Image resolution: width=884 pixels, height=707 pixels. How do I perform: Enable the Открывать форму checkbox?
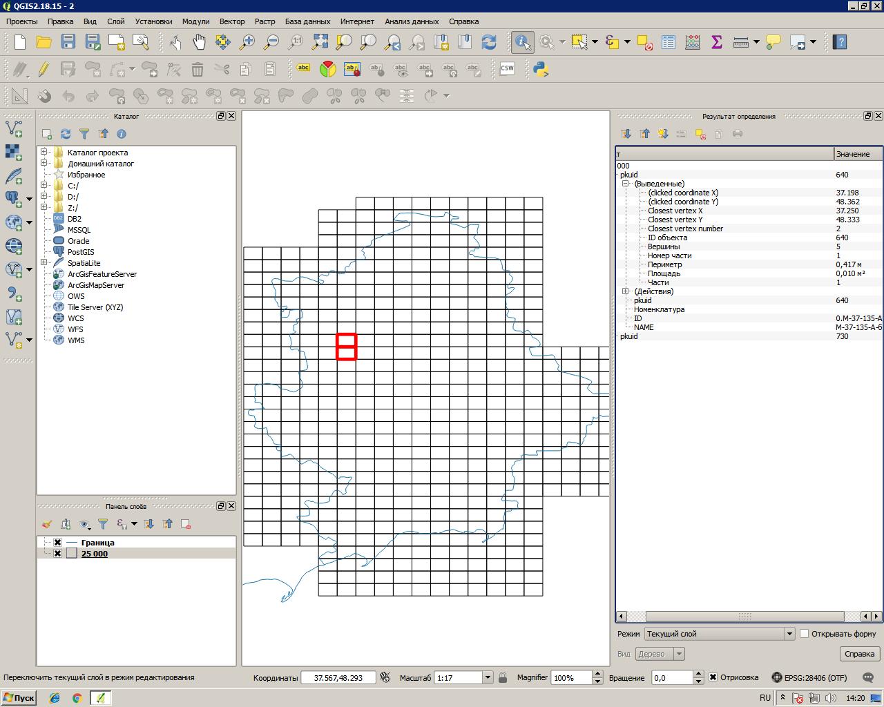(x=804, y=633)
